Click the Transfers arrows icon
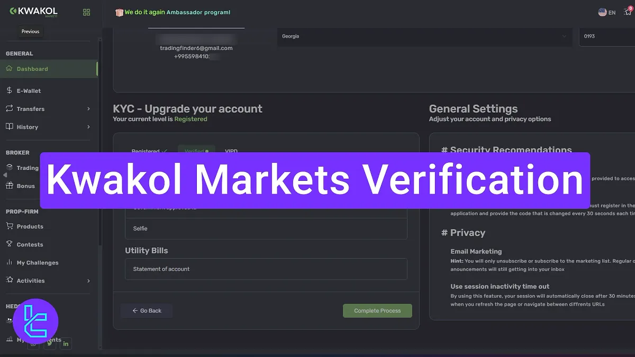635x357 pixels. click(x=9, y=108)
